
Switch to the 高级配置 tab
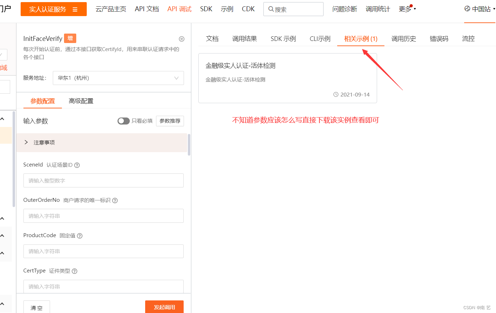tap(81, 101)
